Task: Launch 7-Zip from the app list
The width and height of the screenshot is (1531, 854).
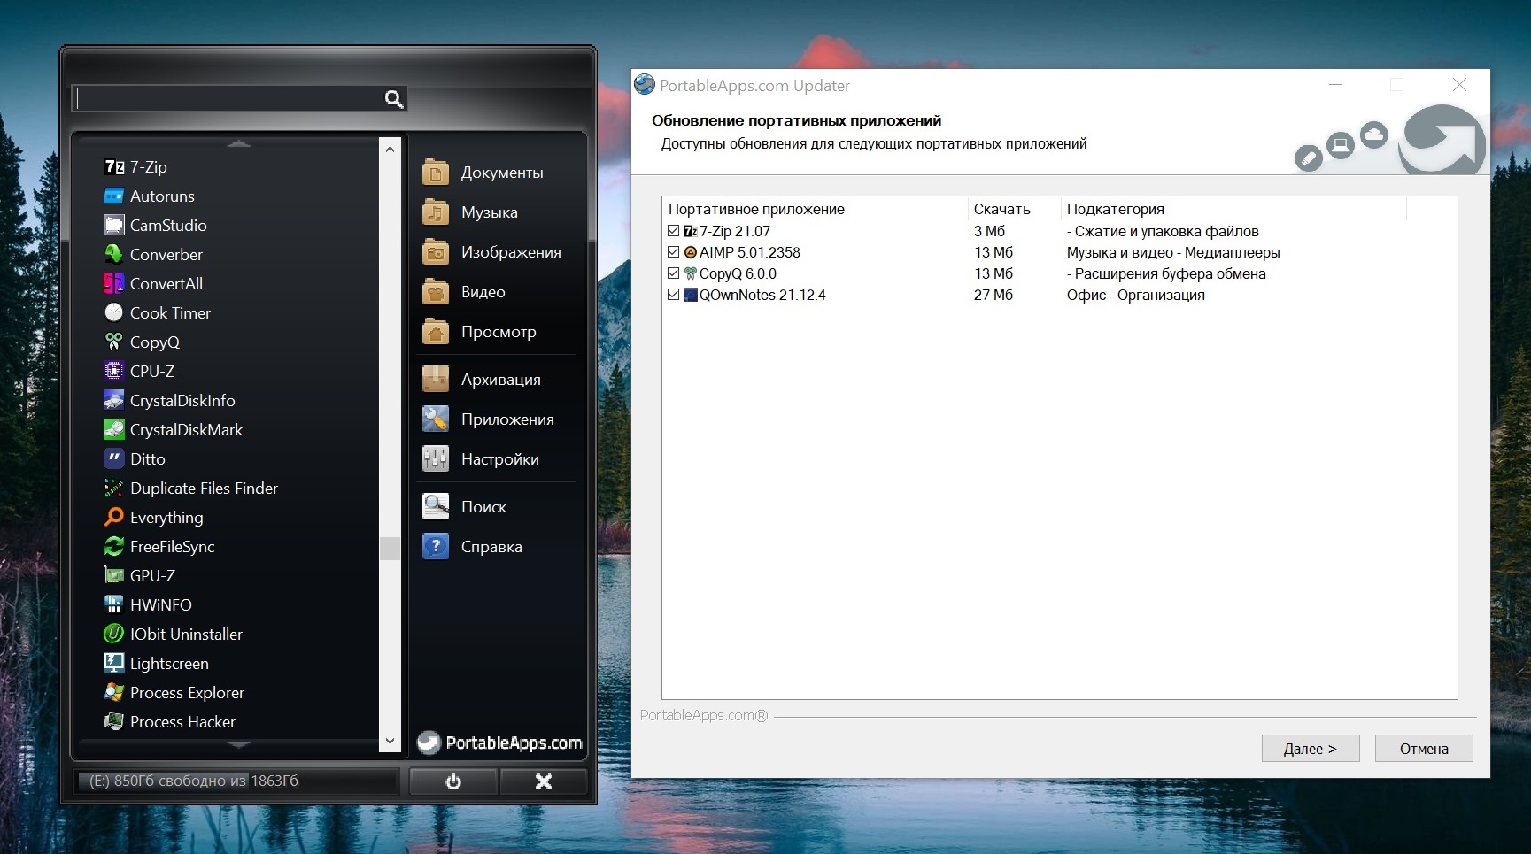Action: (x=147, y=167)
